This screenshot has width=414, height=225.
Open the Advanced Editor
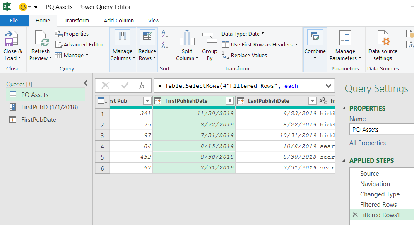[x=79, y=44]
